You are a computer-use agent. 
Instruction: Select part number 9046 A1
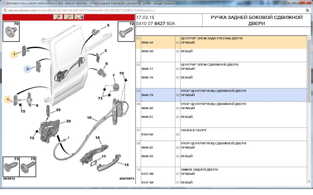(x=147, y=42)
